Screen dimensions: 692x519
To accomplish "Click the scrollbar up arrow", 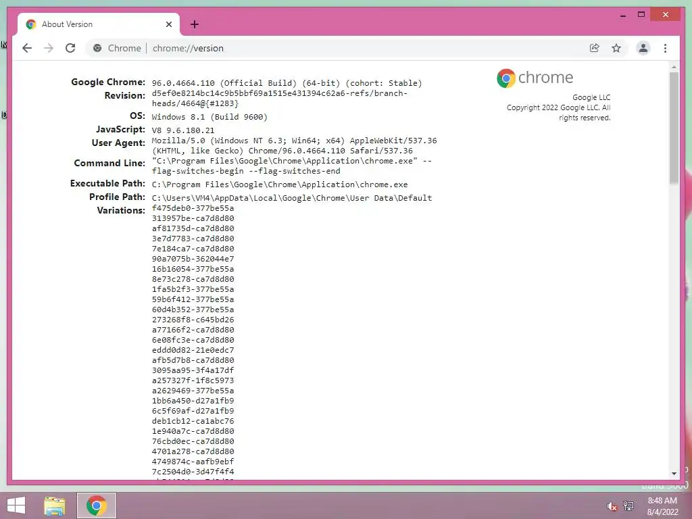I will pyautogui.click(x=674, y=67).
